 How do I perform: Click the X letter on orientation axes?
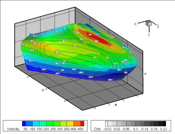click(x=135, y=24)
